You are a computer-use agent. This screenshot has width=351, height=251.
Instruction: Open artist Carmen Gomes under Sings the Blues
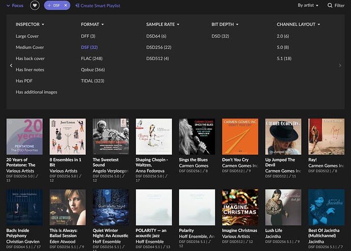194,165
